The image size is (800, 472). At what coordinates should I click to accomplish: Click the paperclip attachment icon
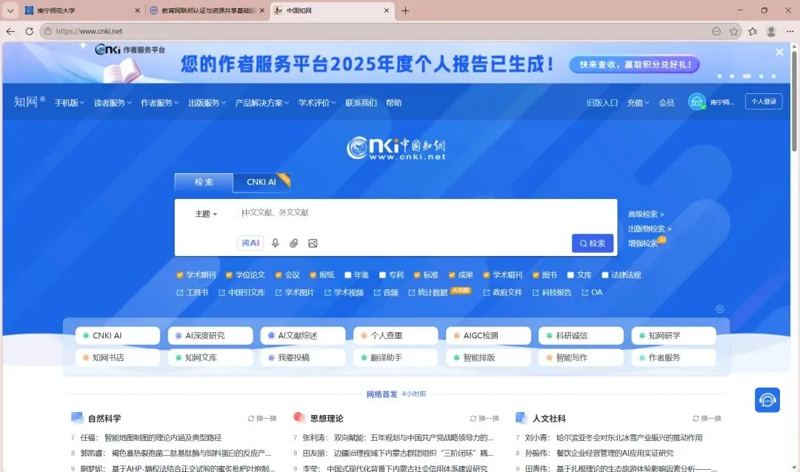pyautogui.click(x=294, y=243)
